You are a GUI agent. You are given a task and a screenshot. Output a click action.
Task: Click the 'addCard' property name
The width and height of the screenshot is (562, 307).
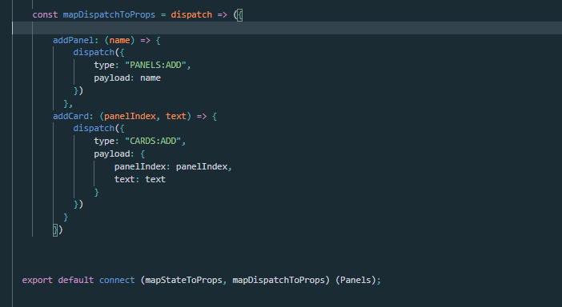click(70, 116)
